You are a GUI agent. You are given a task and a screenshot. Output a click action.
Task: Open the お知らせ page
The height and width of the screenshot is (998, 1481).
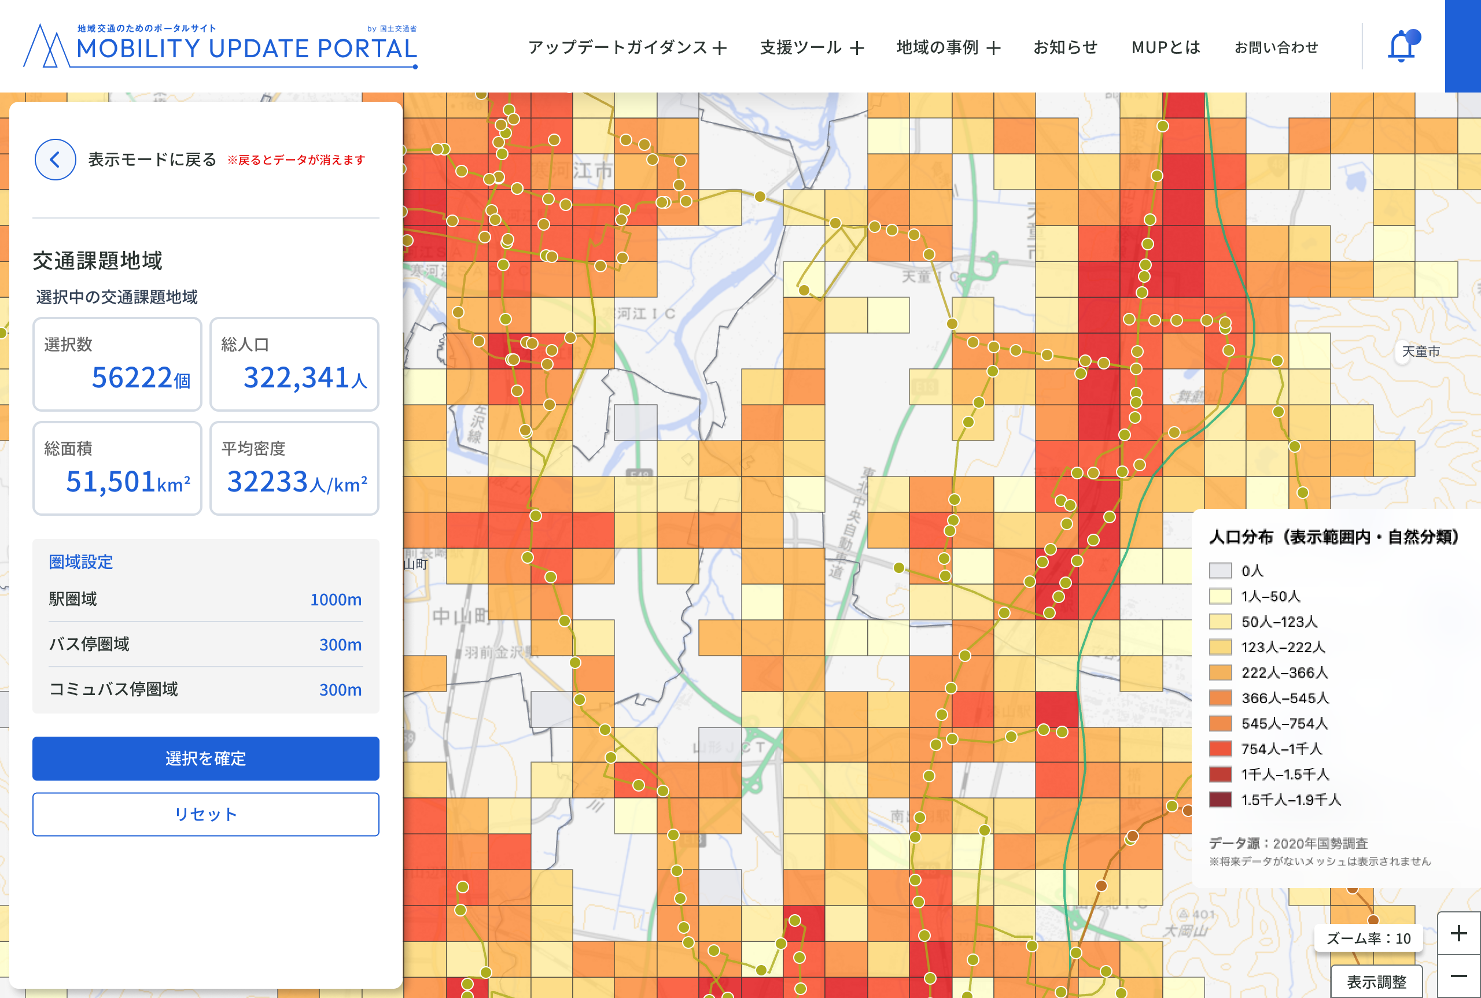1065,48
